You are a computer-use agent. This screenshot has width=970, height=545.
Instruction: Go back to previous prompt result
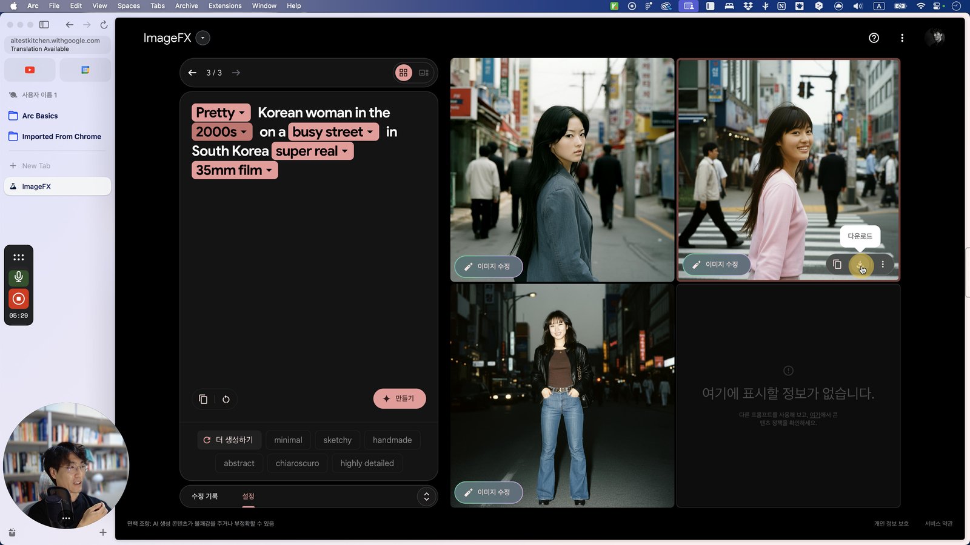tap(192, 73)
